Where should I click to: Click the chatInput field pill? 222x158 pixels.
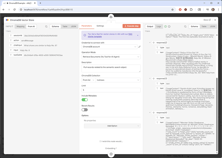tap(16, 45)
